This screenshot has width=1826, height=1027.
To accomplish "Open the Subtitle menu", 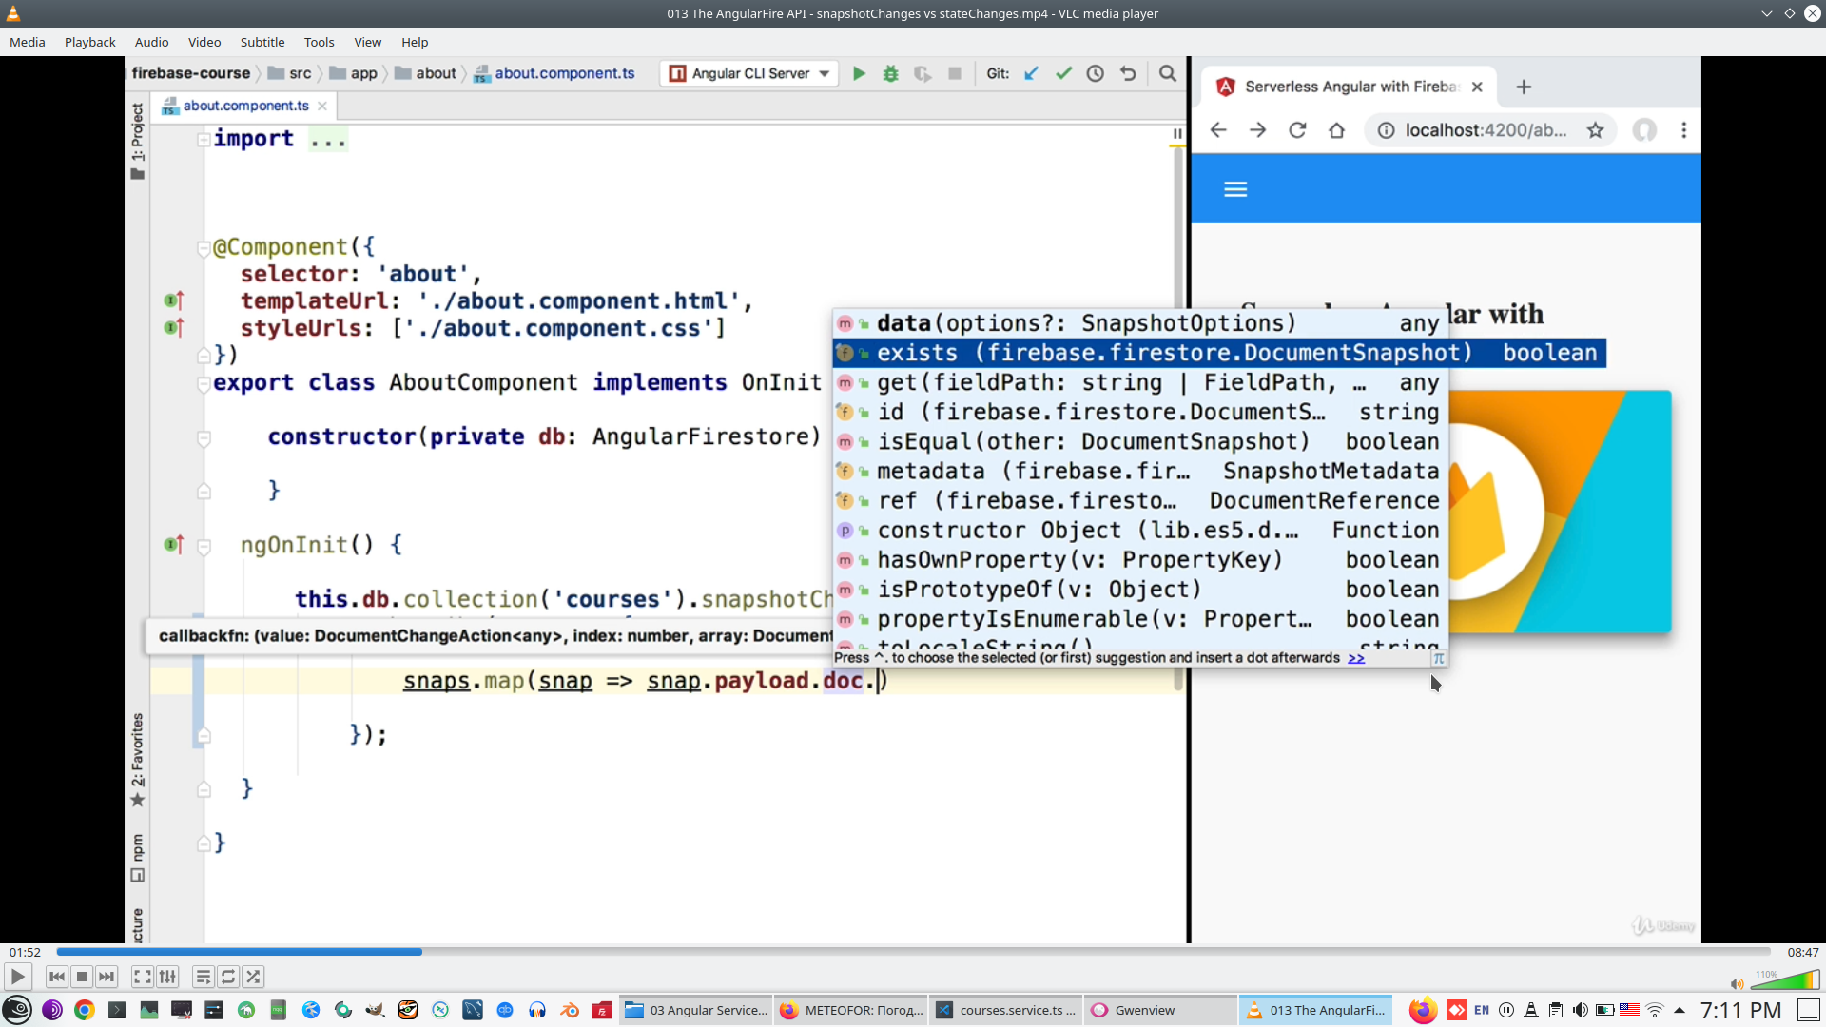I will (x=262, y=42).
